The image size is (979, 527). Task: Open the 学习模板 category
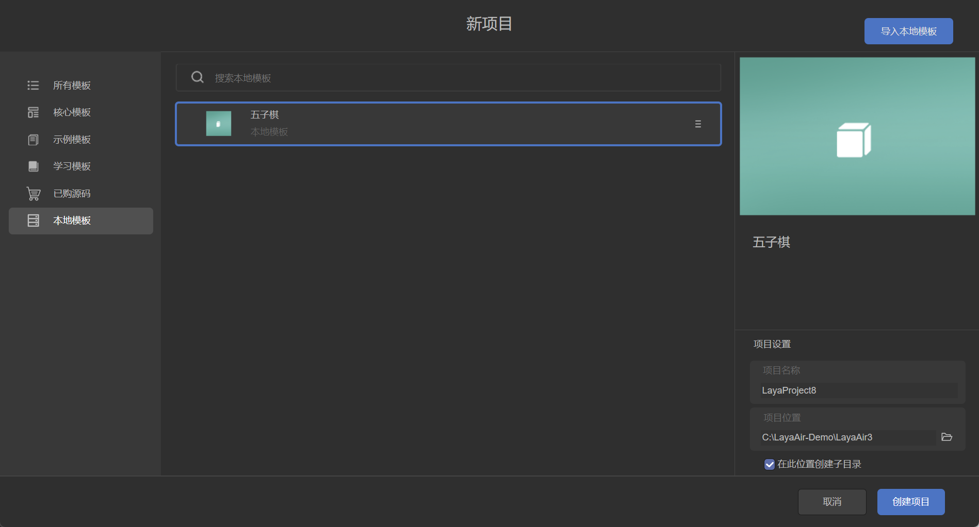72,166
